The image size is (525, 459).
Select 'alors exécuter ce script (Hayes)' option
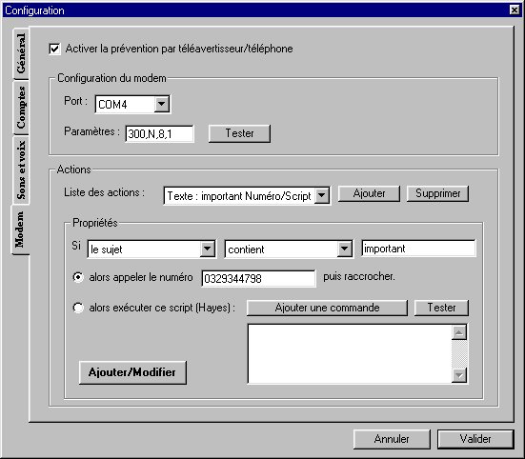(78, 308)
